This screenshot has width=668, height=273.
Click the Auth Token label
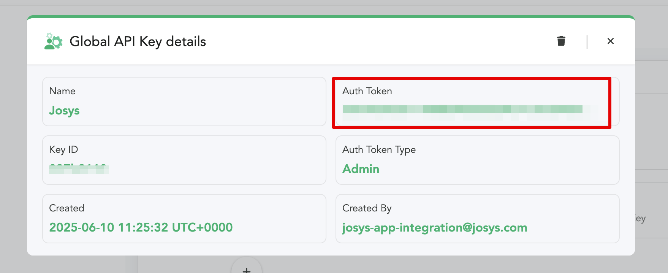point(367,91)
